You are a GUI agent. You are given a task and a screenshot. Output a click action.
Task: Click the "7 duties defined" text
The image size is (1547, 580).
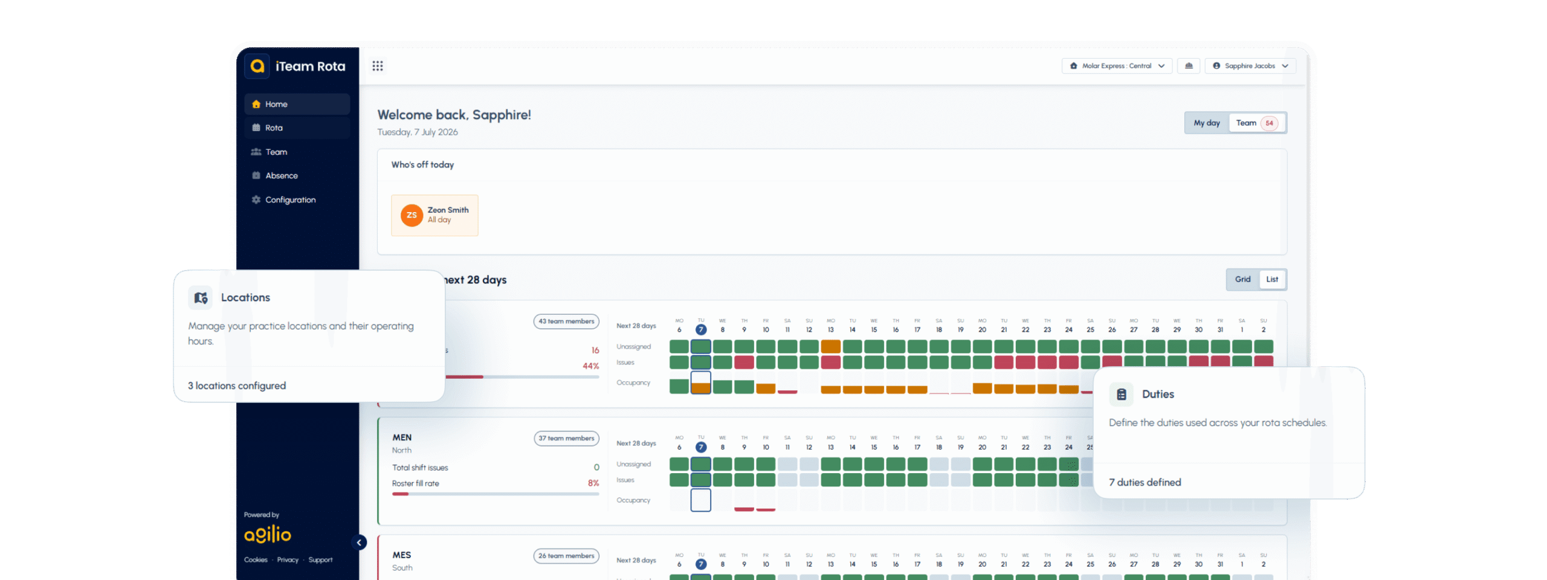[x=1145, y=482]
